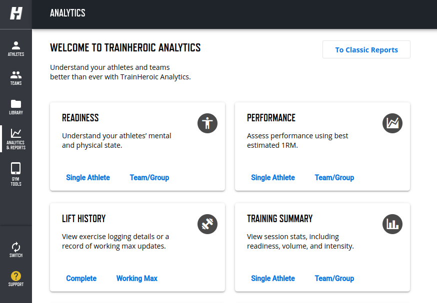
Task: Open Readiness Single Athlete report
Action: [x=88, y=178]
